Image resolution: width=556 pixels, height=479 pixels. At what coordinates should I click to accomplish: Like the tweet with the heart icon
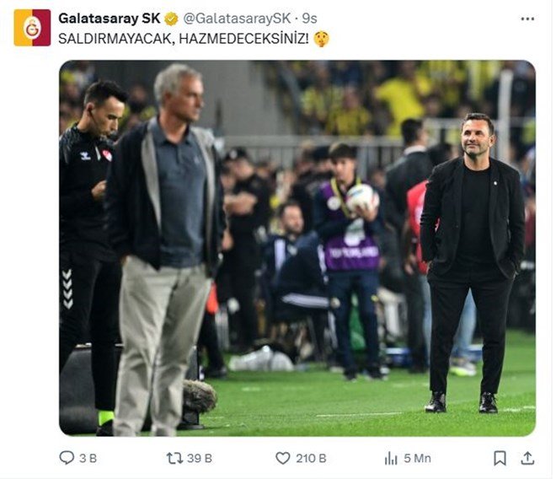pyautogui.click(x=283, y=458)
